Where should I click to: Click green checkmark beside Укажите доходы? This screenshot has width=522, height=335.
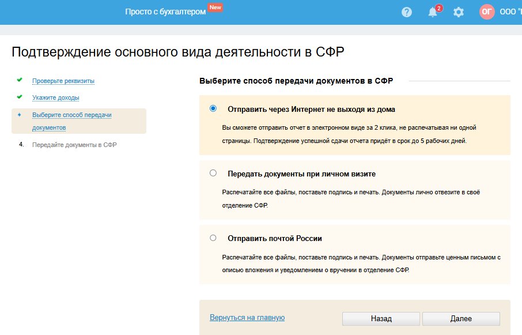click(x=20, y=97)
